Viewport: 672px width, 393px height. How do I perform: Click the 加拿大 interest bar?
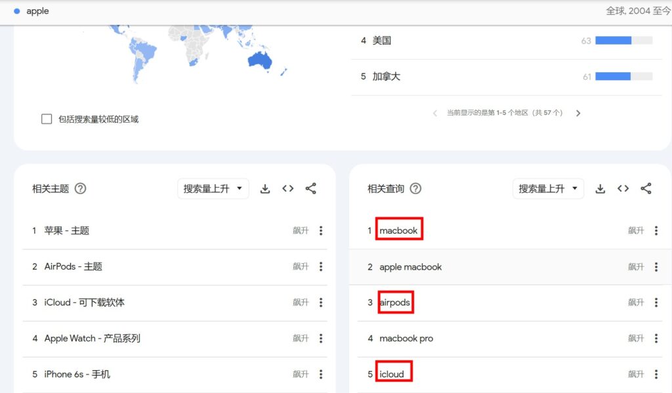pos(623,77)
